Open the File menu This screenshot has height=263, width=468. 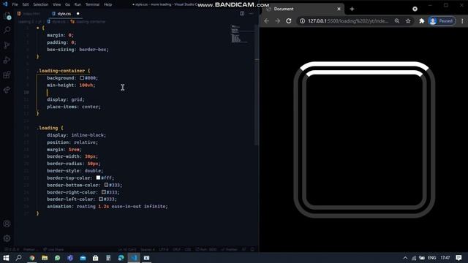[x=15, y=4]
